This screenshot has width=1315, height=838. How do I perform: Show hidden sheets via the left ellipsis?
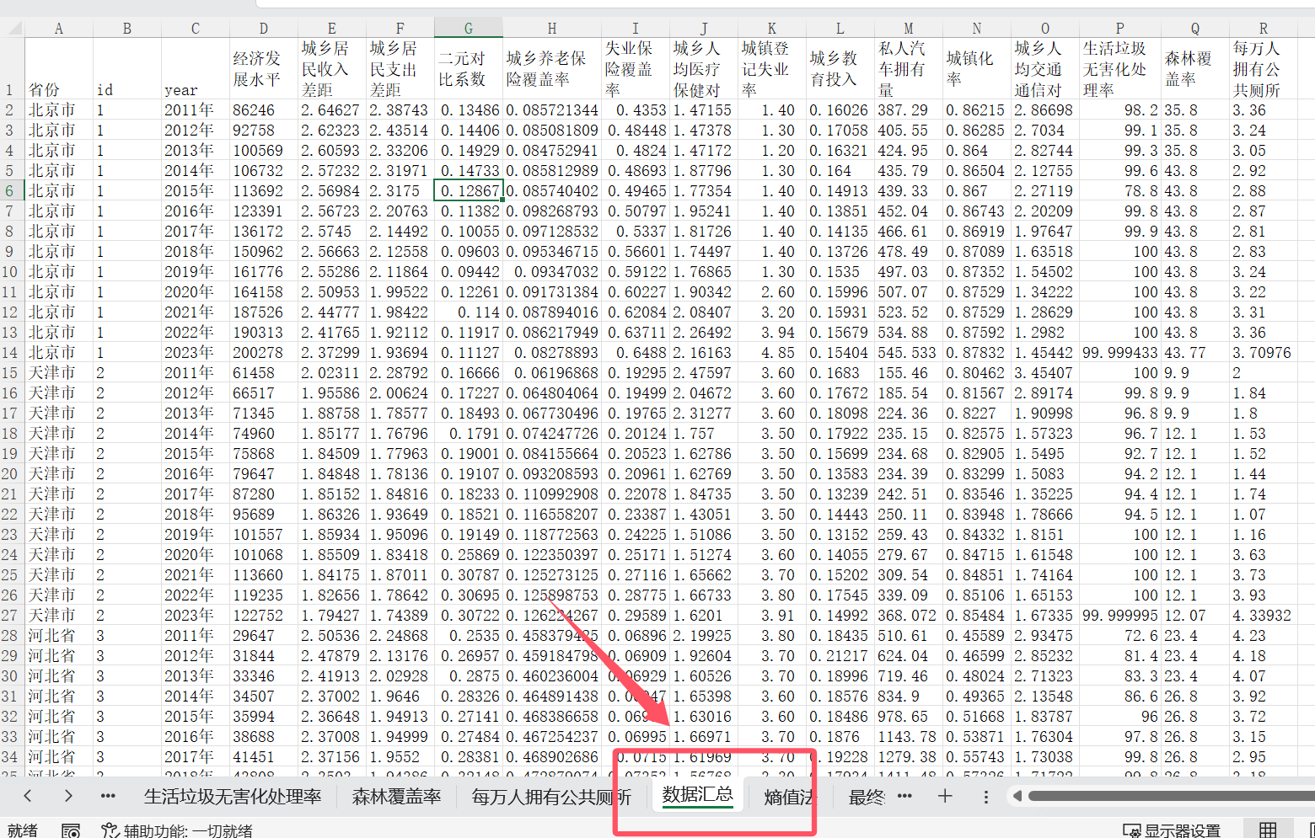[108, 796]
